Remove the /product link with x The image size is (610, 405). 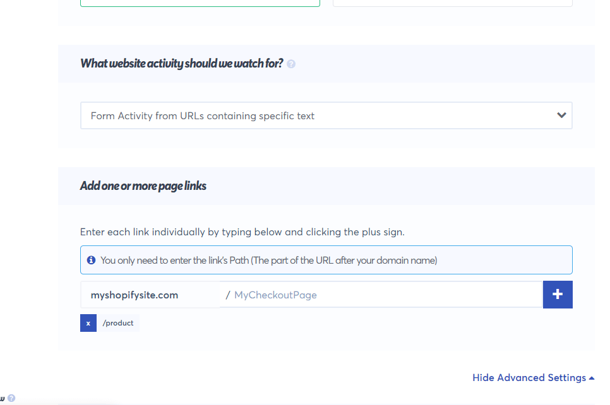88,323
